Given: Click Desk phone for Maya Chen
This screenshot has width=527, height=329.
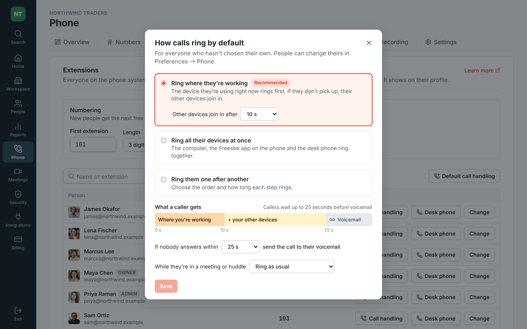Looking at the screenshot, I should [x=436, y=276].
